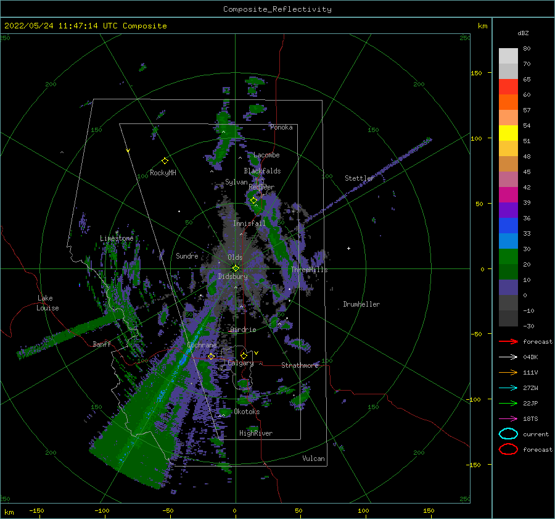Click the Banff label
Viewport: 555px width, 519px height.
pyautogui.click(x=102, y=344)
